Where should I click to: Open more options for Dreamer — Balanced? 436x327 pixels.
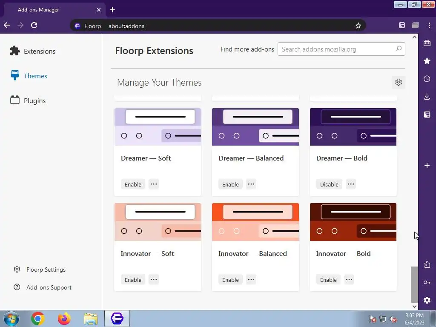tap(251, 184)
